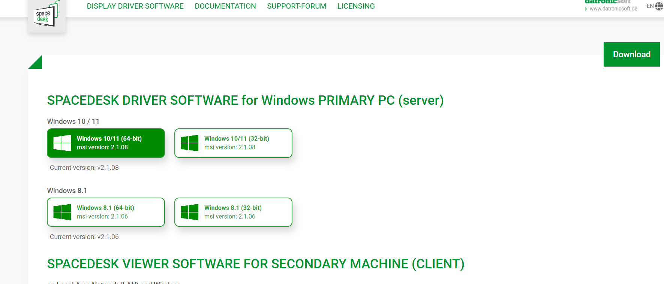
Task: Click SPACEDESK VIEWER SOFTWARE heading
Action: pyautogui.click(x=256, y=264)
